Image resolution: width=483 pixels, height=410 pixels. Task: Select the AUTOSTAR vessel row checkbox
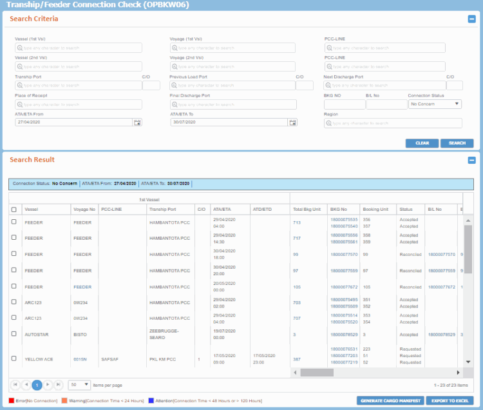(14, 333)
